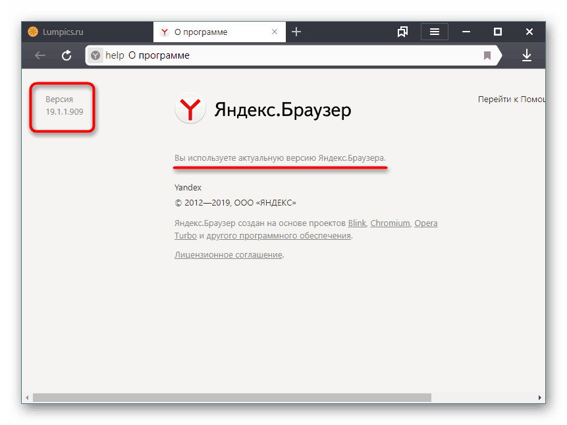Open the Blink link

click(357, 223)
